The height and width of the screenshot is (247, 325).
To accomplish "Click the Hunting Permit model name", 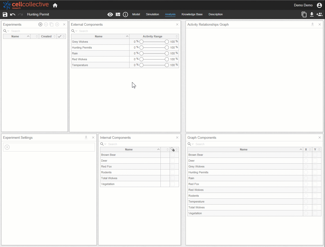I will point(38,14).
